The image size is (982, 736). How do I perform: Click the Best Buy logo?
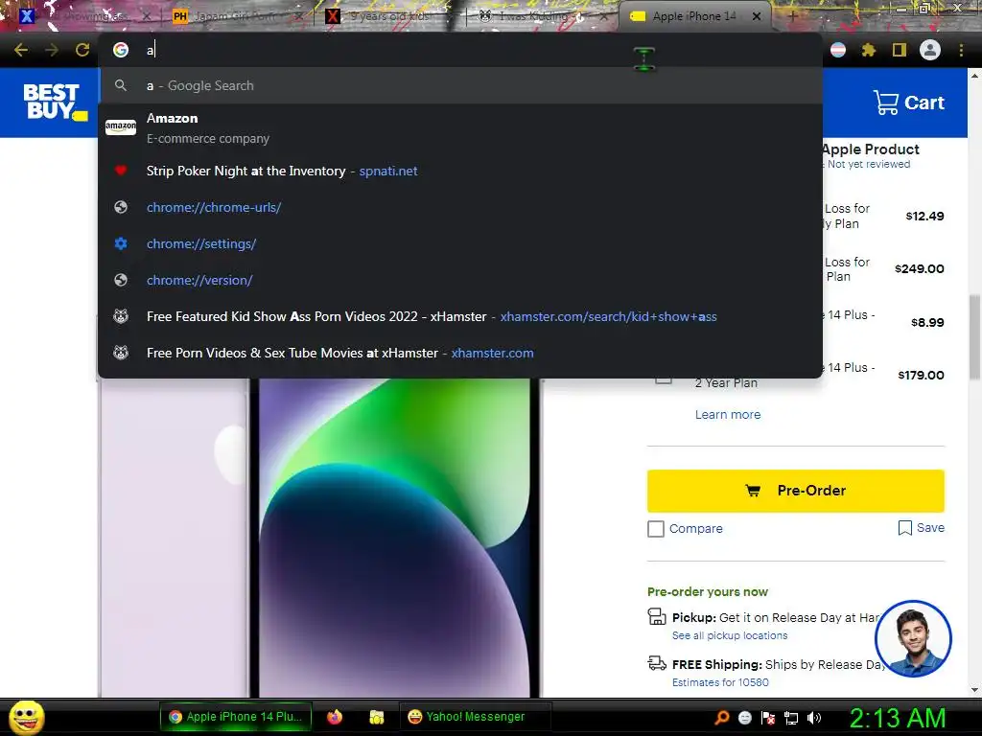coord(55,102)
